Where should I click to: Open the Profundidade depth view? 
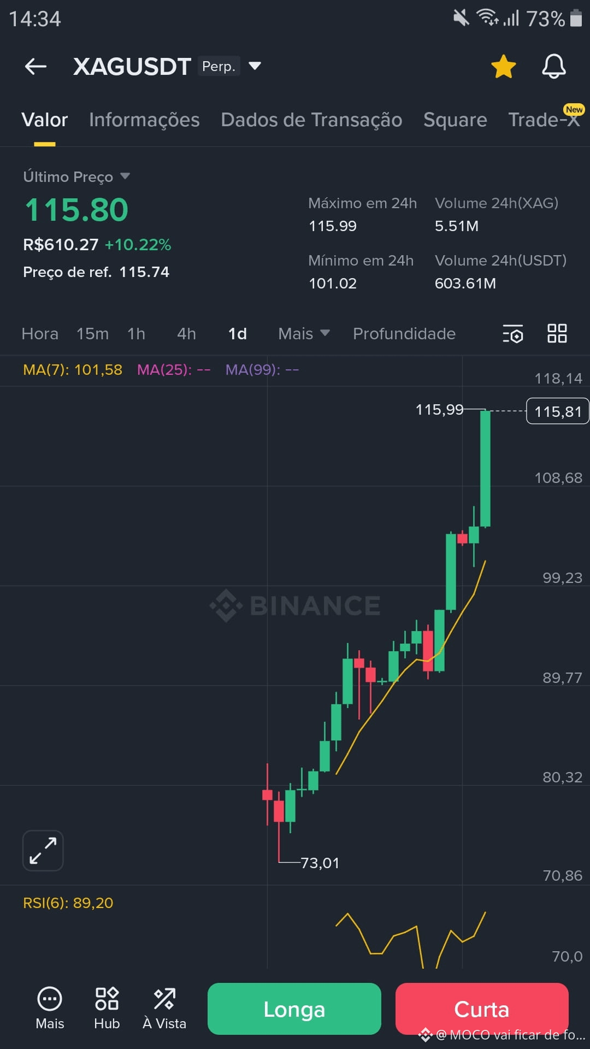[x=404, y=333]
